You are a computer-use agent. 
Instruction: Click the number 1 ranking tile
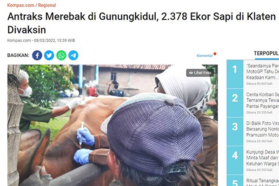[x=235, y=74]
